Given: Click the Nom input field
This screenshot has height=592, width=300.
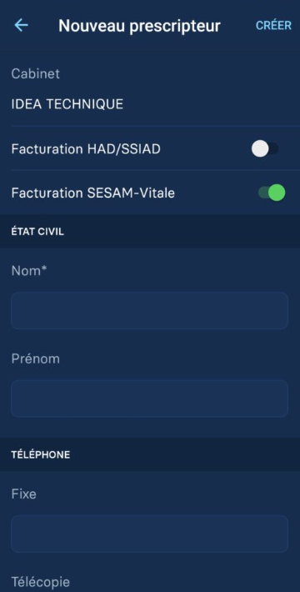Looking at the screenshot, I should (x=150, y=311).
